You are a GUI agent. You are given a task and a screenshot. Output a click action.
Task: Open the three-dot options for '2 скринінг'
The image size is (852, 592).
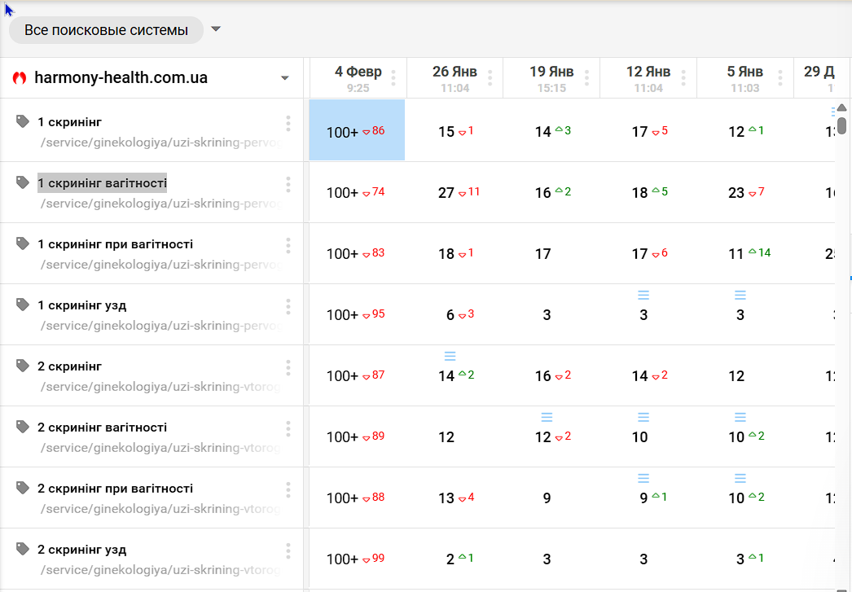pyautogui.click(x=288, y=367)
